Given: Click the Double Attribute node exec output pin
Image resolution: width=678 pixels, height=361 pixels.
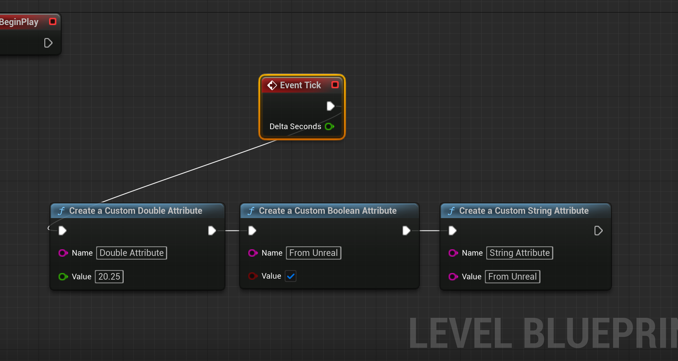Looking at the screenshot, I should point(212,231).
